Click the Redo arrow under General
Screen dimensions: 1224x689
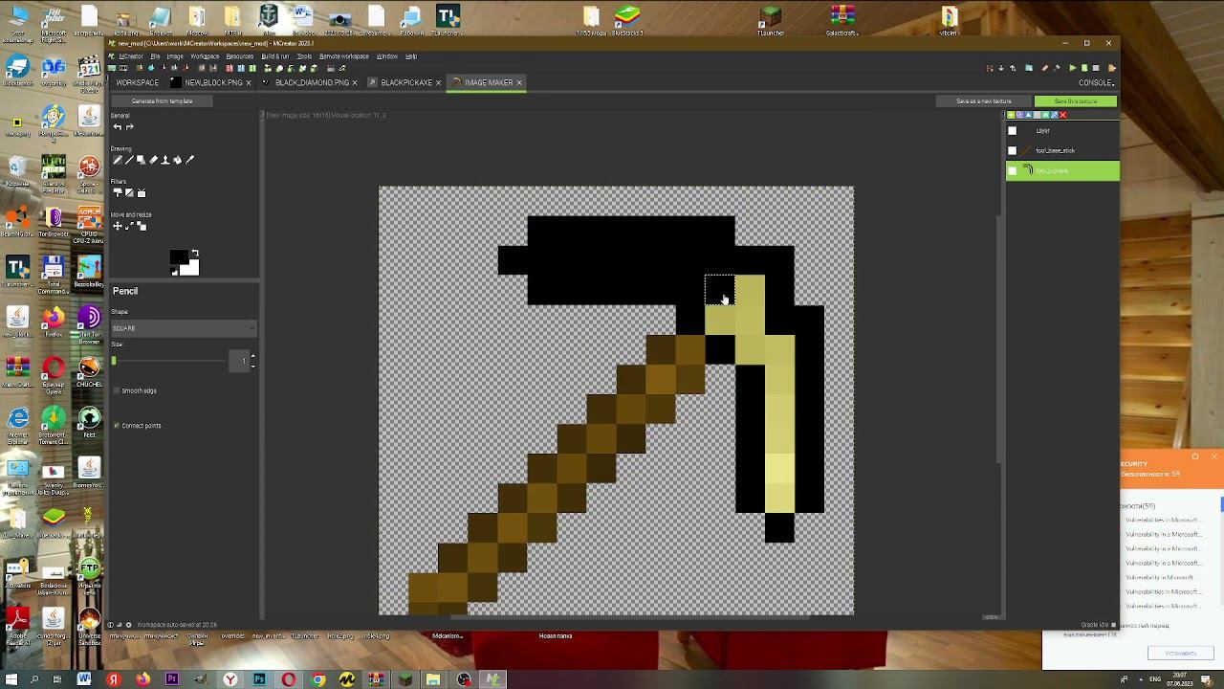click(130, 126)
